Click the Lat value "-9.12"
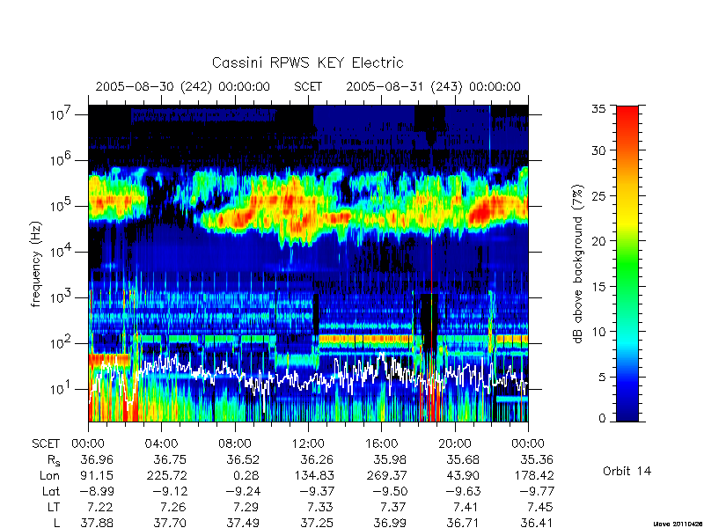Image resolution: width=704 pixels, height=528 pixels. [x=170, y=492]
